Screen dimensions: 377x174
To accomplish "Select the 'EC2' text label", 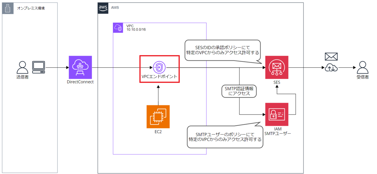I will pyautogui.click(x=158, y=132).
